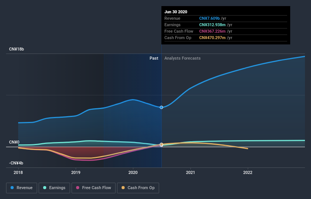Click the CN¥7.609b revenue value

209,18
